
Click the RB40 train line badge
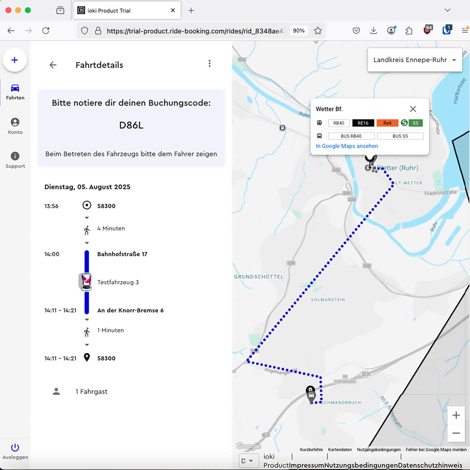(339, 123)
